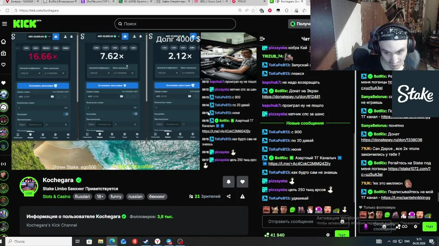Click the Новые сообщения divider label
Viewport: 439px width, 246px height.
pyautogui.click(x=305, y=123)
